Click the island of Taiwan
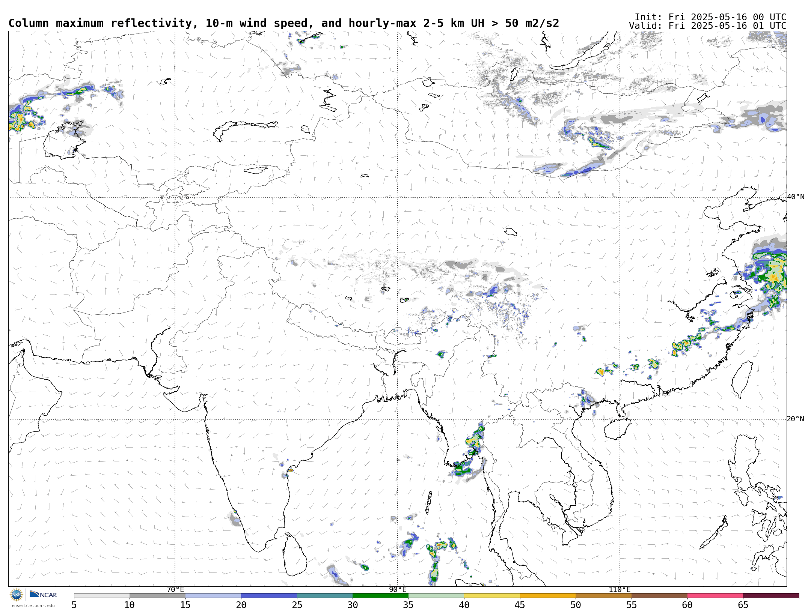This screenshot has height=610, width=811. coord(742,379)
